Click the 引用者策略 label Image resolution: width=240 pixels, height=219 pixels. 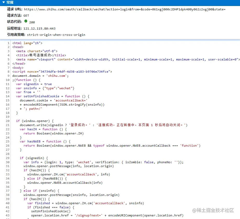[x=16, y=35]
